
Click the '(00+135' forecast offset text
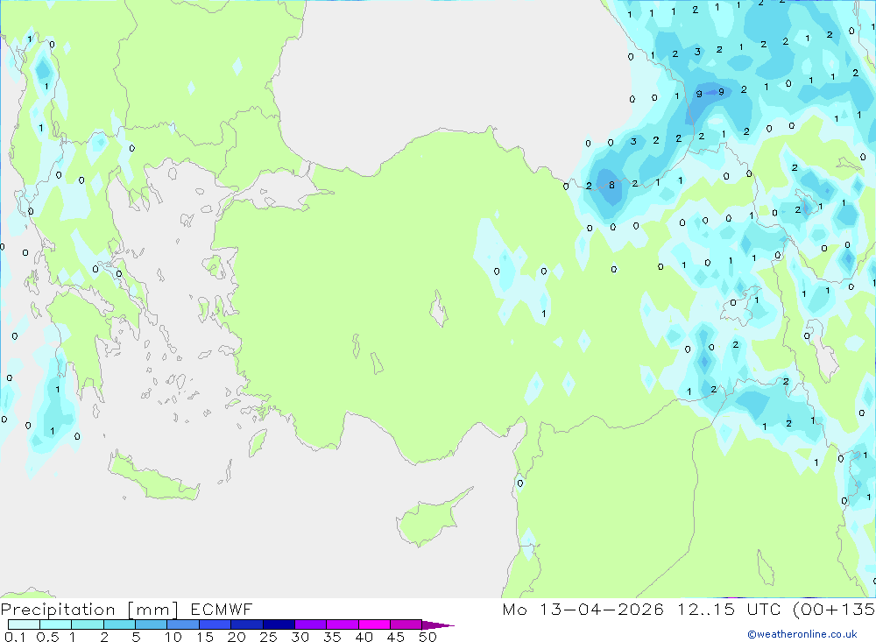[834, 610]
